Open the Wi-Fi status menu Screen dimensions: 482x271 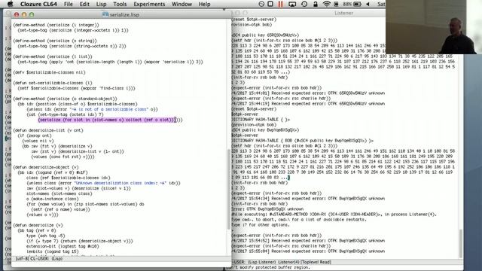tap(326, 4)
